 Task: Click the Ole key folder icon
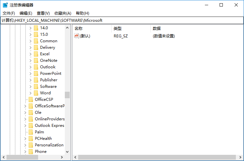click(x=31, y=113)
